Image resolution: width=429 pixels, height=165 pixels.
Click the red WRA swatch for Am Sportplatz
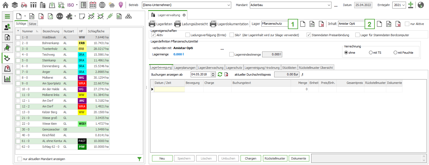(x=82, y=83)
